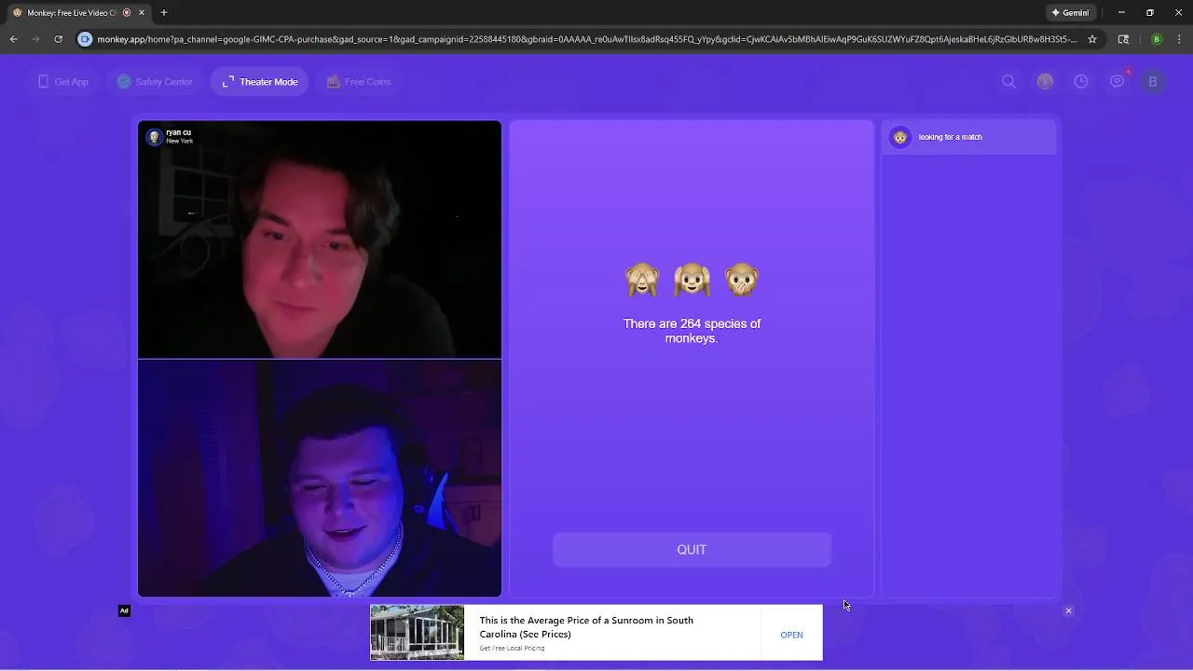The height and width of the screenshot is (671, 1193).
Task: Click the ryan cu name label
Action: [x=179, y=132]
